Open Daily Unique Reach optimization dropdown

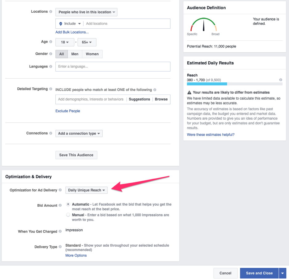click(87, 190)
